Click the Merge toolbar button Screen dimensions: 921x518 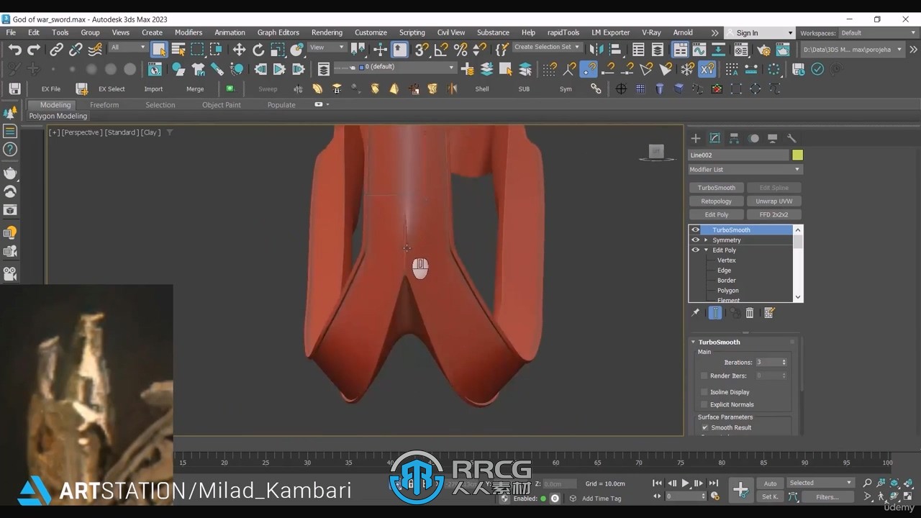pyautogui.click(x=195, y=89)
